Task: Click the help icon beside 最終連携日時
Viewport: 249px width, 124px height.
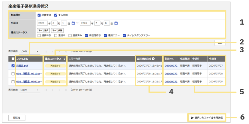Action: pos(153,59)
